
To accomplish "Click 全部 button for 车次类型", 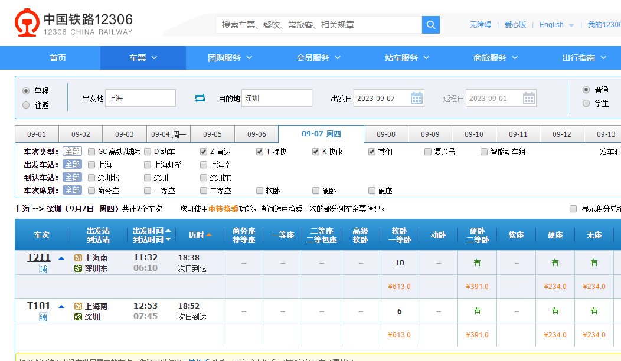I will click(73, 151).
